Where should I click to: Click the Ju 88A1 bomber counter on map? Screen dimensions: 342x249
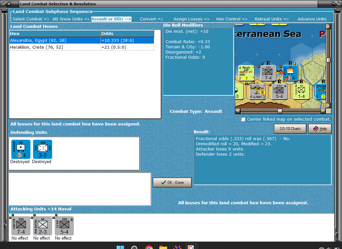[x=257, y=91]
